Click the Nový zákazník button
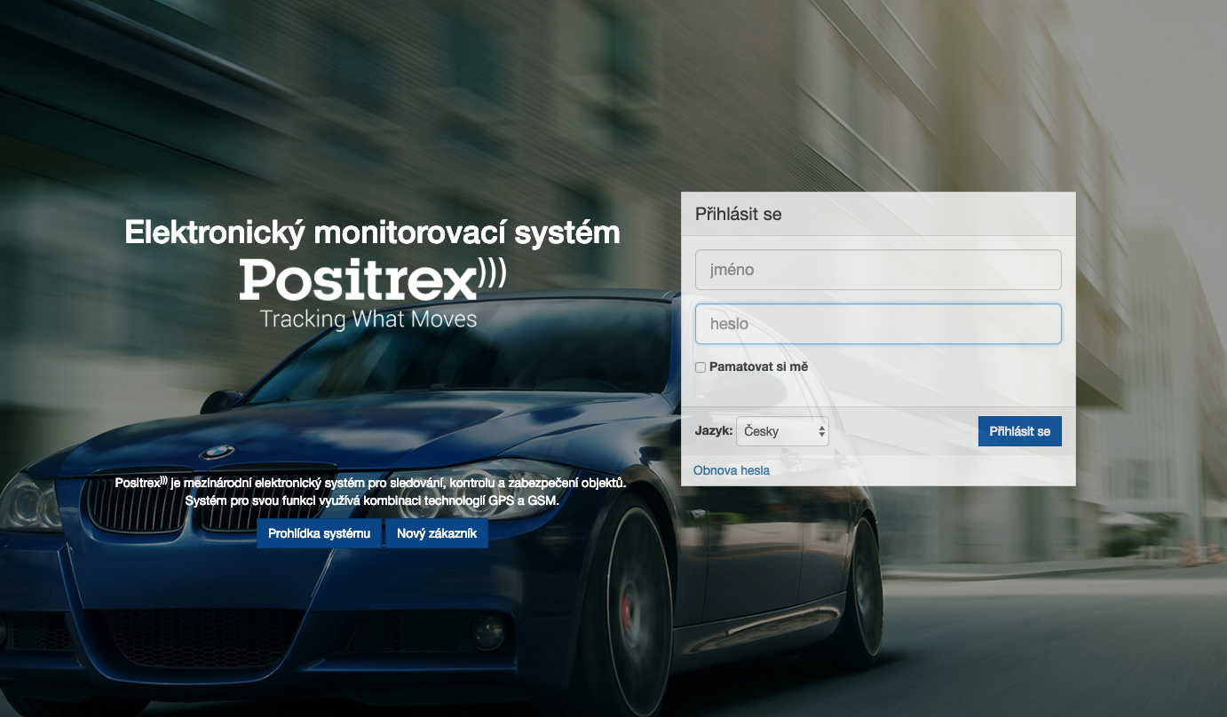 (437, 533)
